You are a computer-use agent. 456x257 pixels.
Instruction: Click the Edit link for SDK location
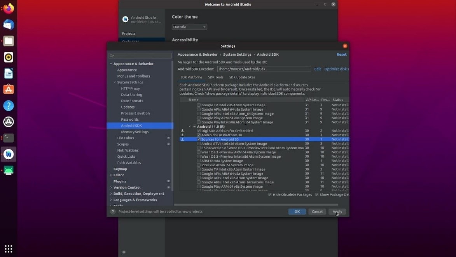click(x=318, y=69)
